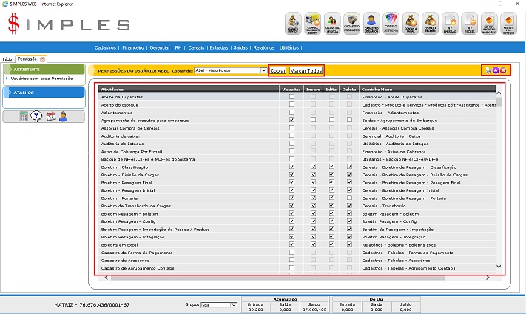Open the Contas a Pagar icon
Screen dimensions: 526x314
point(411,24)
